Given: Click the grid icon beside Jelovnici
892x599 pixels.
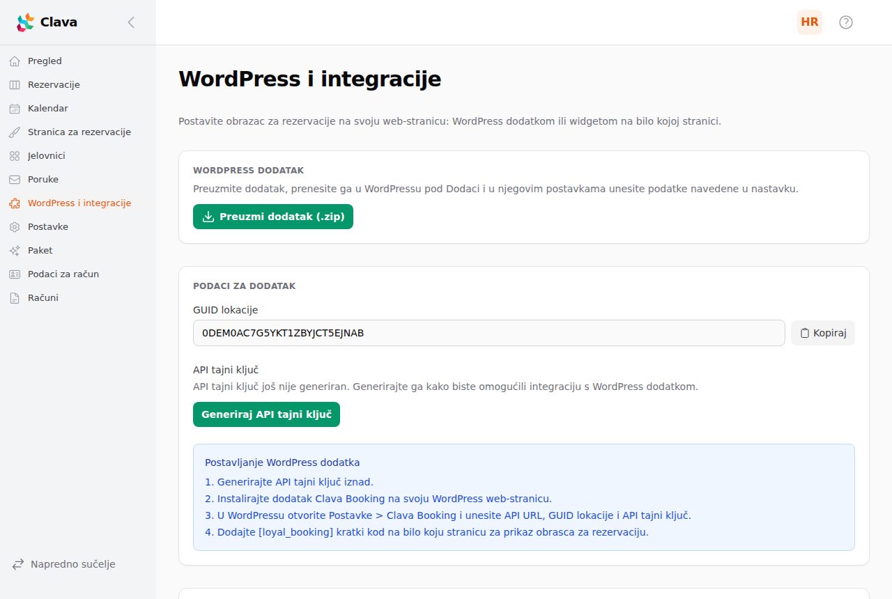Looking at the screenshot, I should [15, 156].
